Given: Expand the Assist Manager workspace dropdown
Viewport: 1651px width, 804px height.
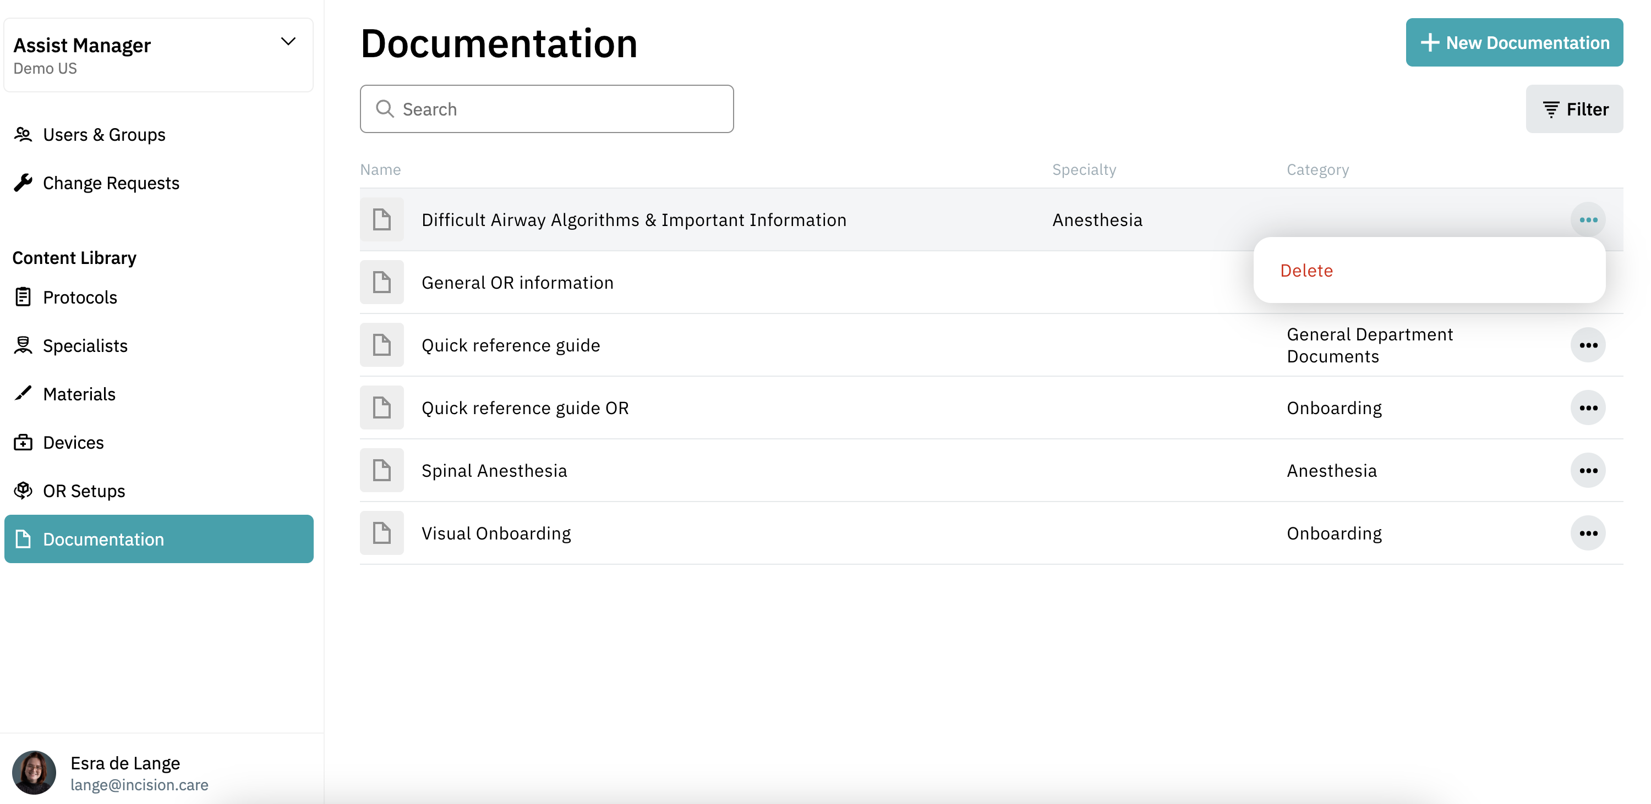Looking at the screenshot, I should (288, 42).
